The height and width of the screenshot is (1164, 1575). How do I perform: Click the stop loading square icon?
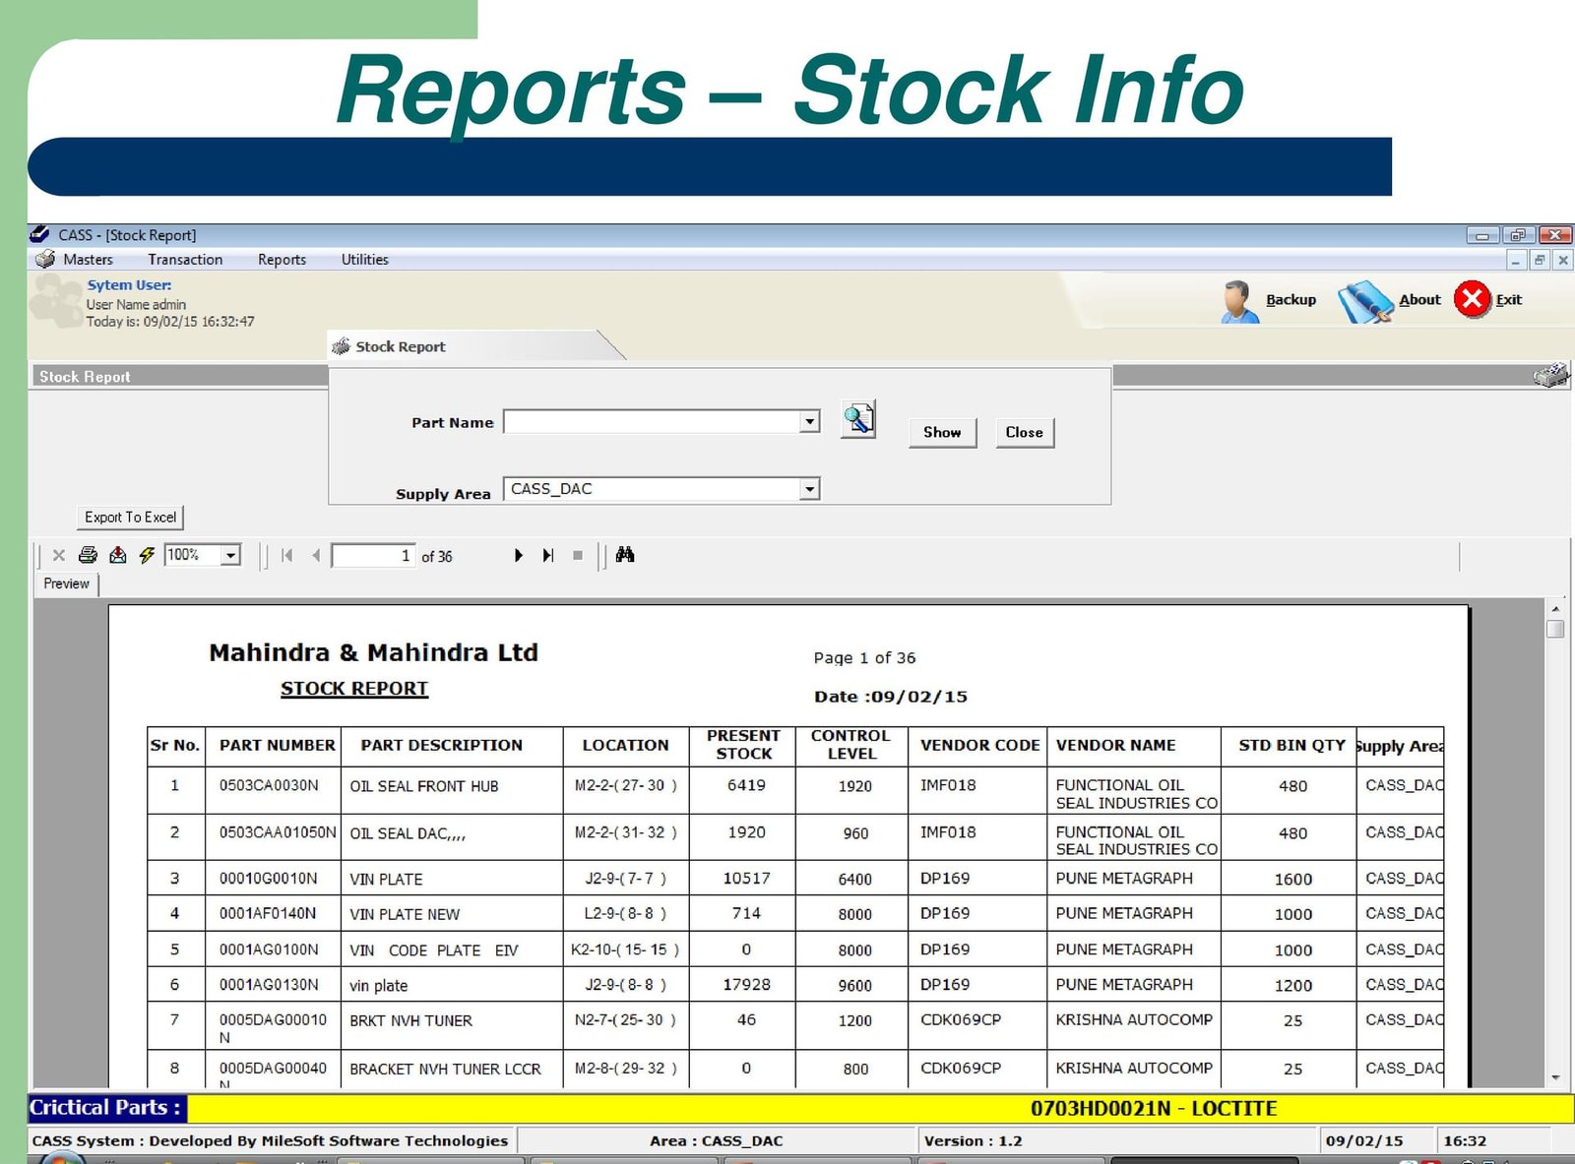pos(578,556)
